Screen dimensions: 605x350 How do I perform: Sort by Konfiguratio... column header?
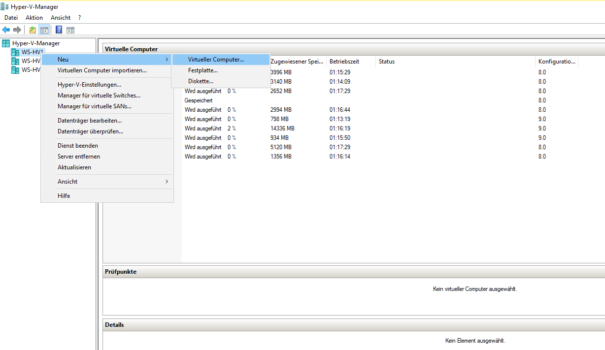[x=557, y=62]
